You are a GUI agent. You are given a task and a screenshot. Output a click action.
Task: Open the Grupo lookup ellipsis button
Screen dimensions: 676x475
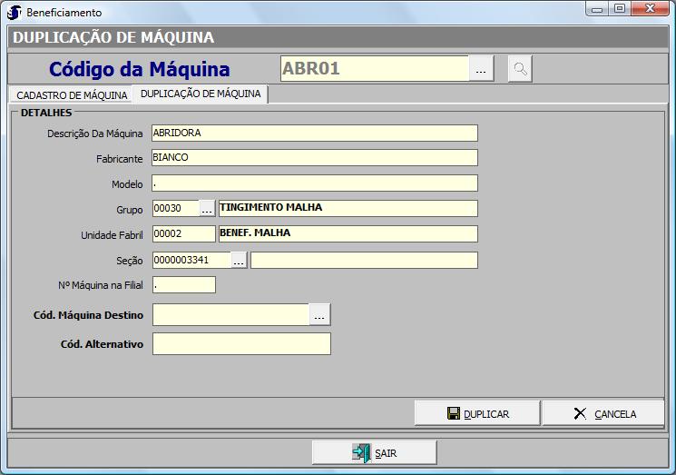tap(207, 209)
